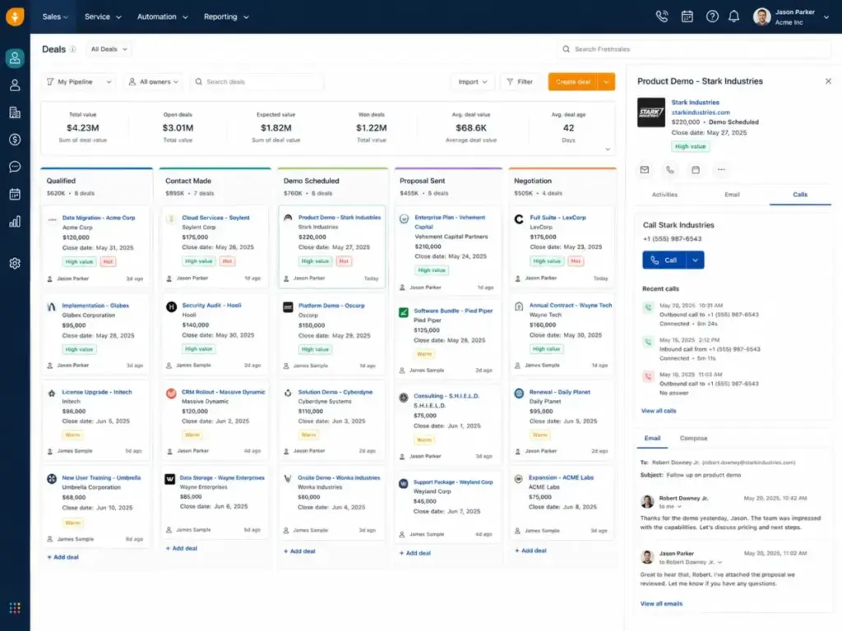Image resolution: width=842 pixels, height=631 pixels.
Task: Open the Analytics bar chart sidebar icon
Action: 15,222
